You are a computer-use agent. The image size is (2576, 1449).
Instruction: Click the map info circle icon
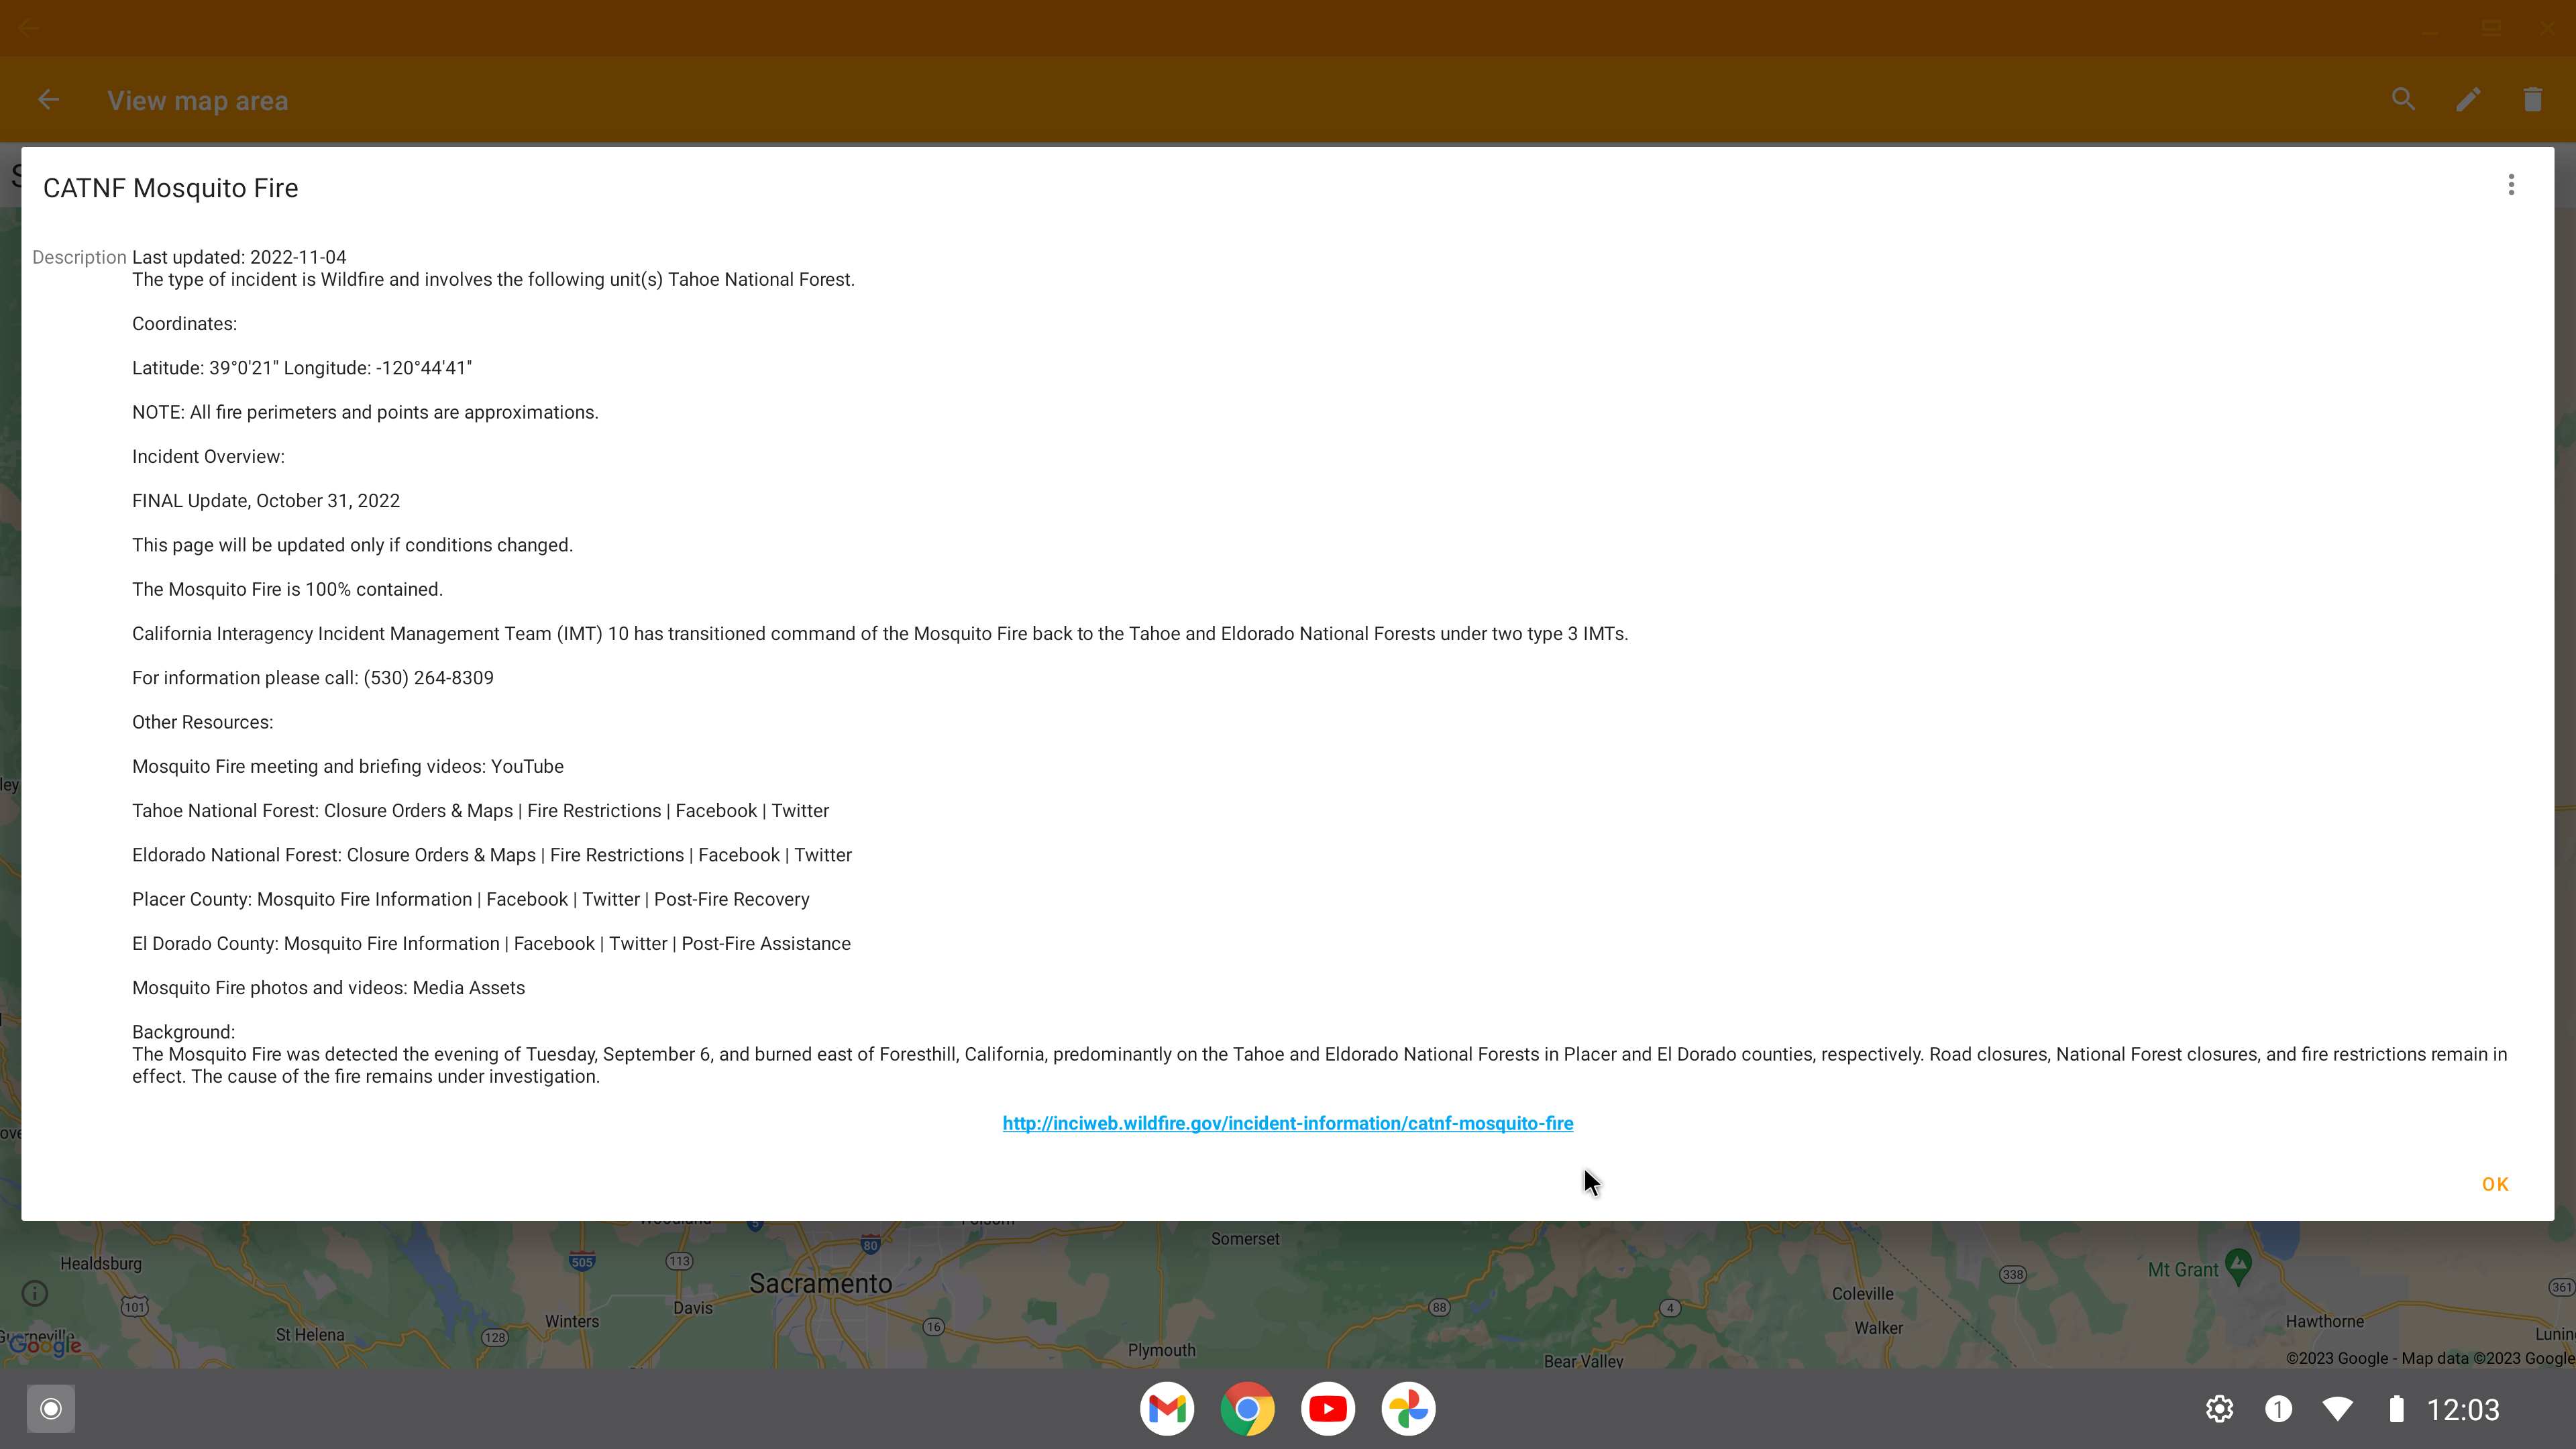(35, 1294)
